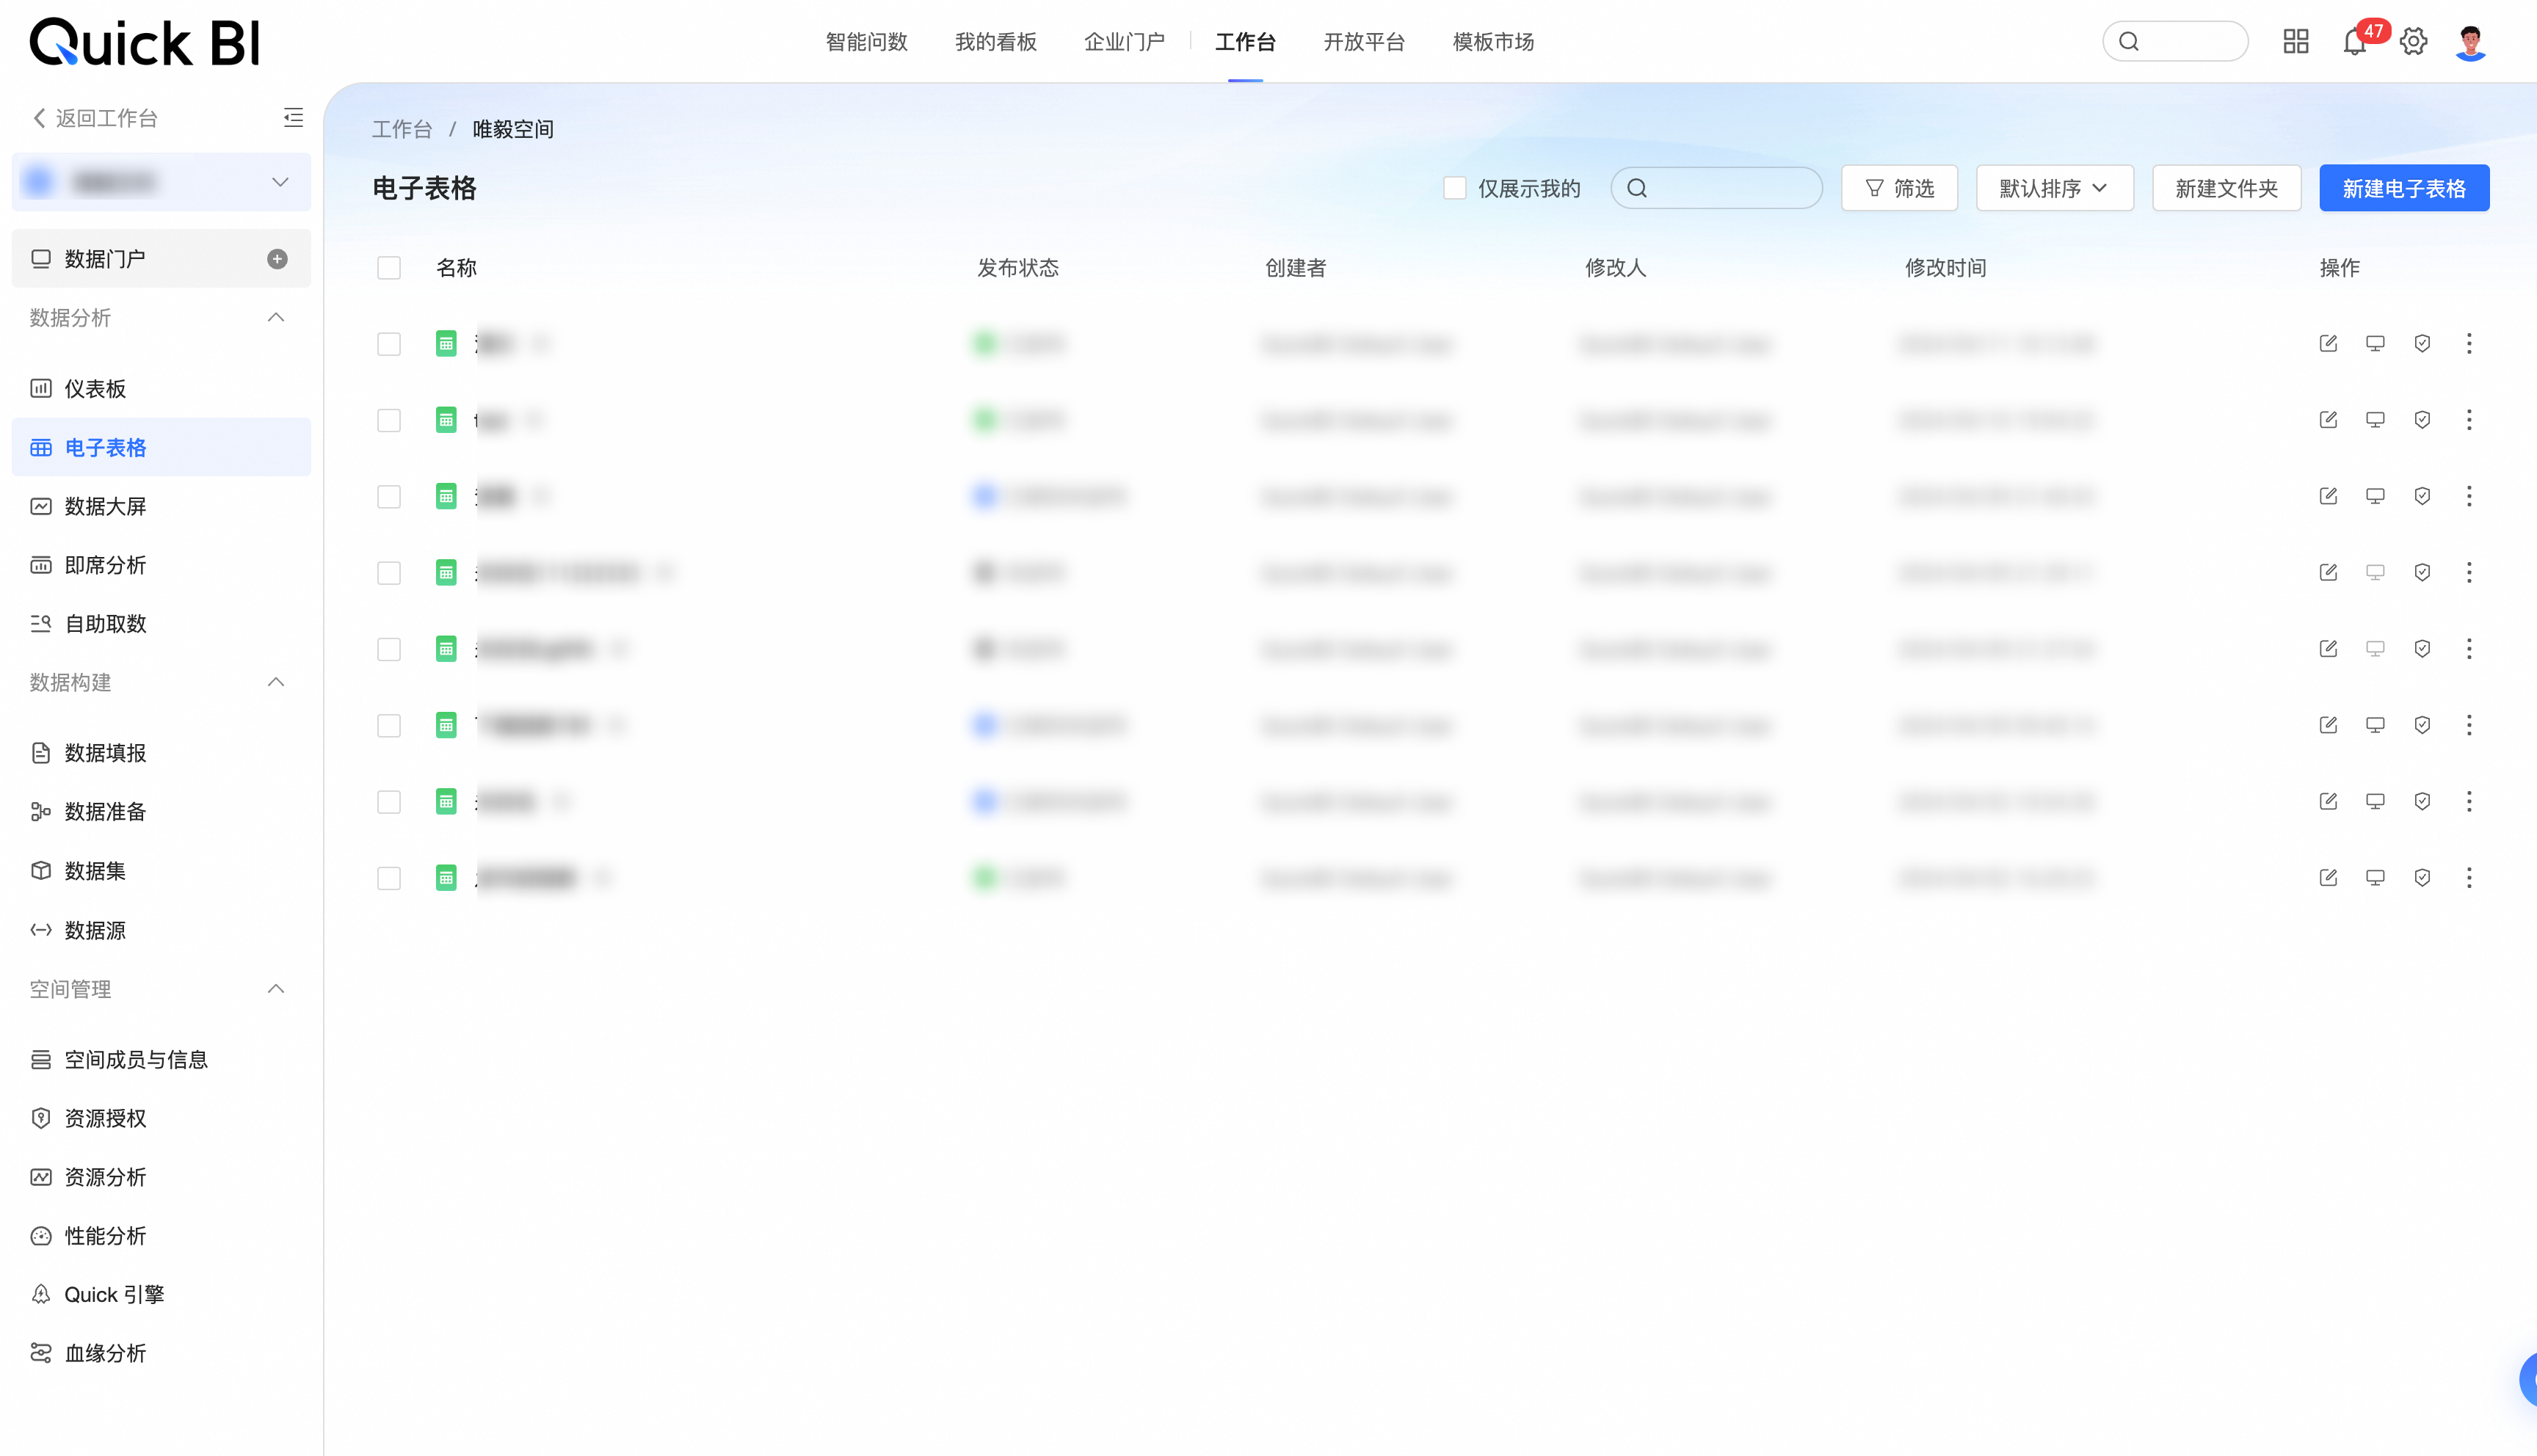Switch to the 我的看板 top tab
The height and width of the screenshot is (1456, 2537).
click(995, 42)
